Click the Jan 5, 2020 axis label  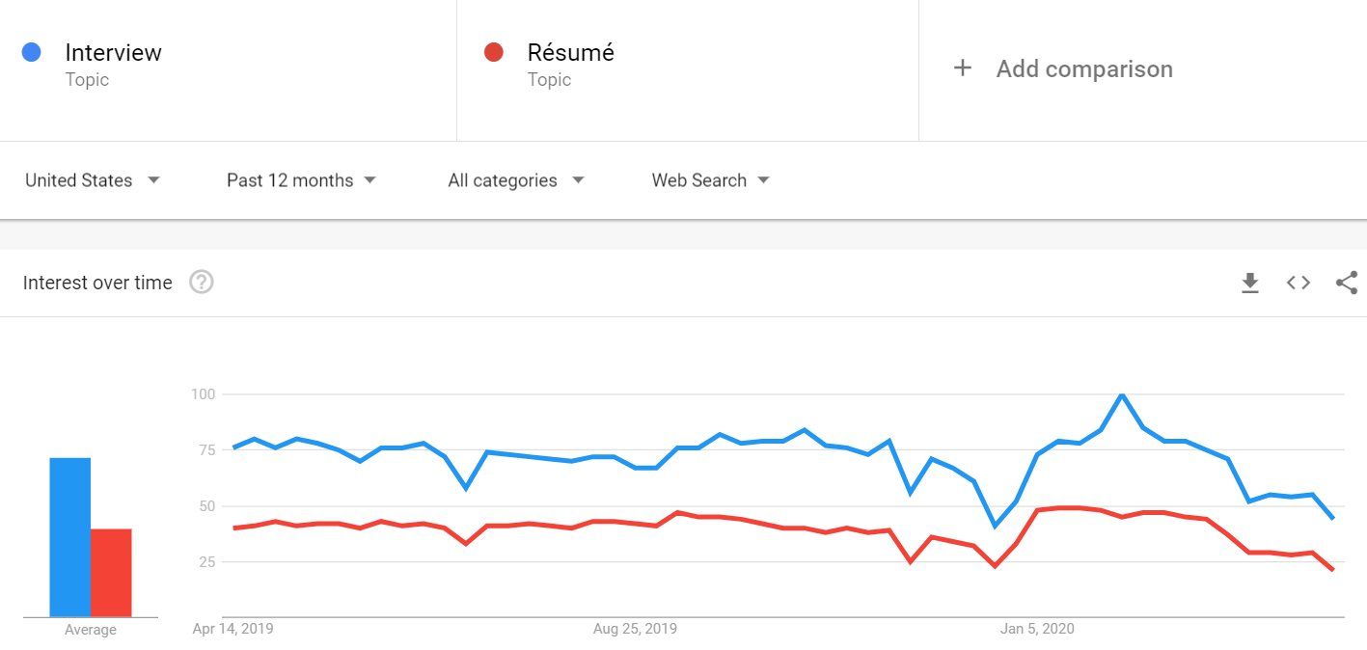point(1037,629)
